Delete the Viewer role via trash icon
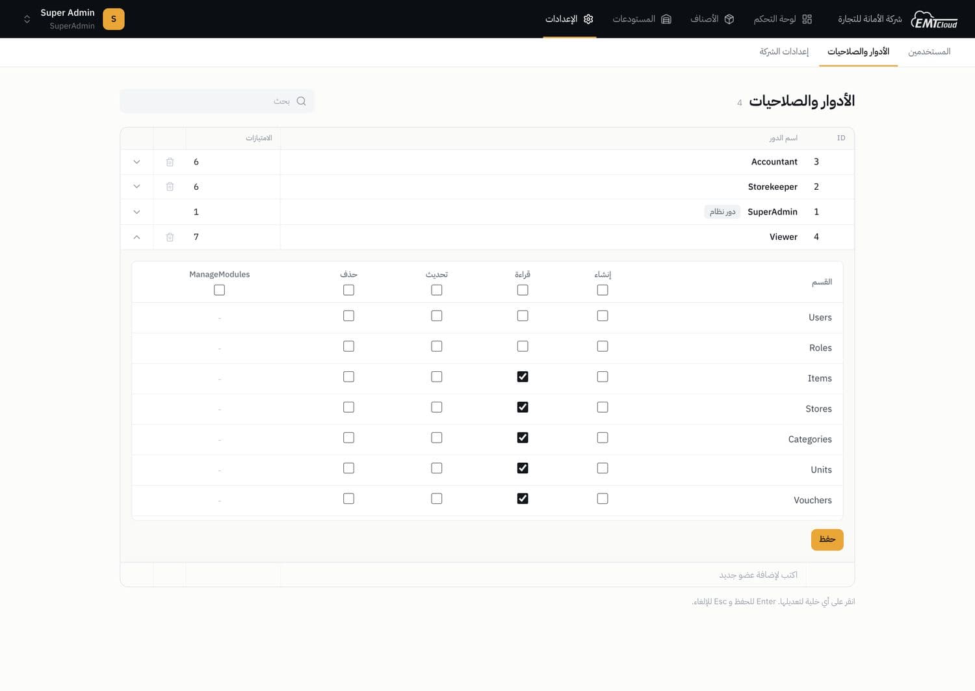 pyautogui.click(x=170, y=237)
